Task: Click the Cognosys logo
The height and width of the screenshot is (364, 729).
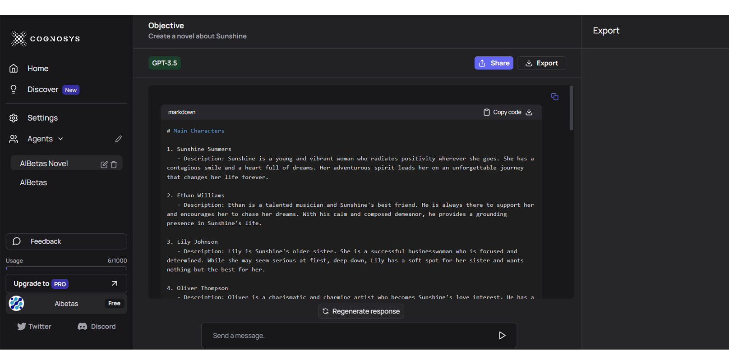Action: click(46, 39)
